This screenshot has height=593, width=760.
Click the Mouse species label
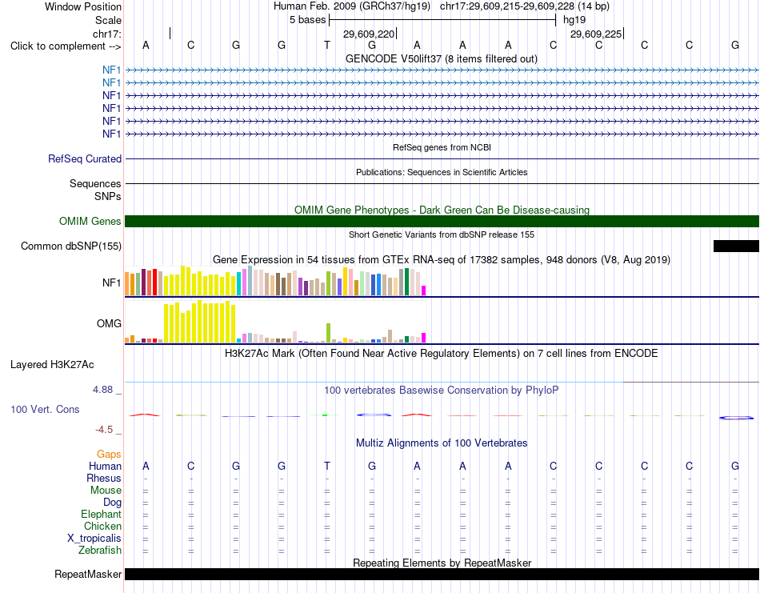pos(106,491)
